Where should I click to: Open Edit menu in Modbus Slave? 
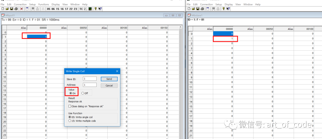[195, 4]
